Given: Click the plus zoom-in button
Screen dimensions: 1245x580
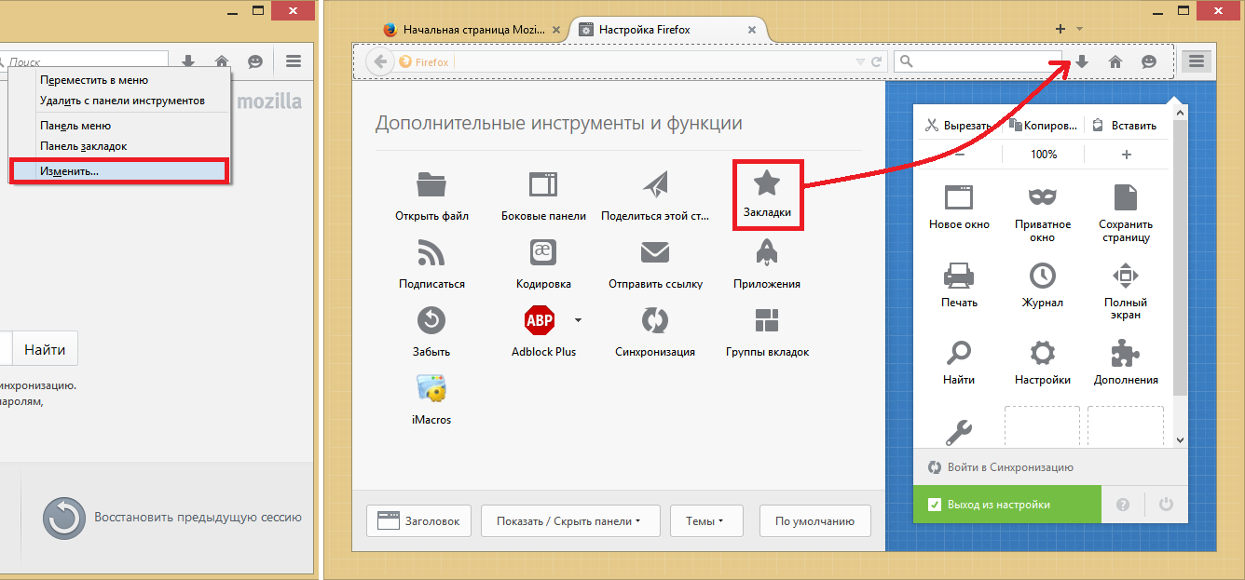Looking at the screenshot, I should coord(1126,155).
